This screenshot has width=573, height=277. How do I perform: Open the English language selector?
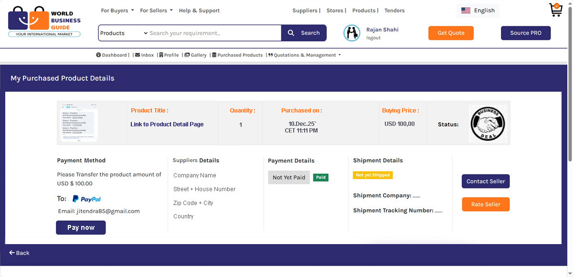point(478,10)
